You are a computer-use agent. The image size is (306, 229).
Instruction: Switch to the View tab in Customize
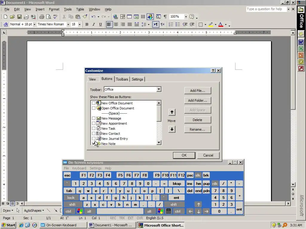tap(92, 79)
